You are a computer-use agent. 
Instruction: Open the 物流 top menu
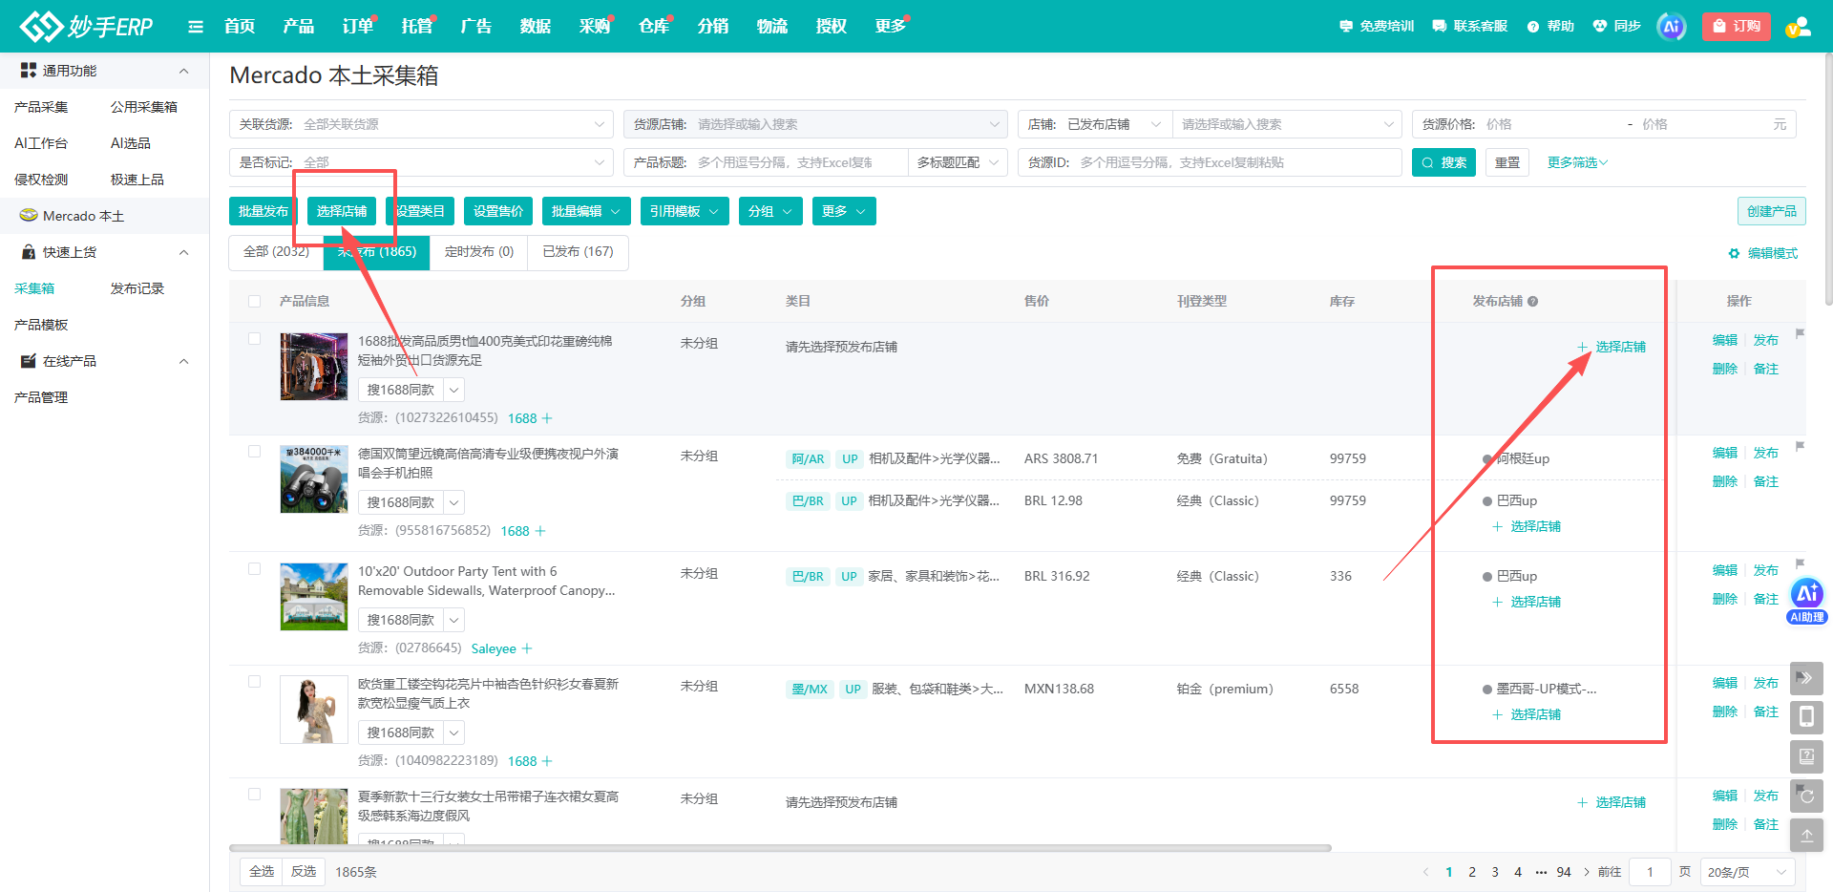(772, 26)
